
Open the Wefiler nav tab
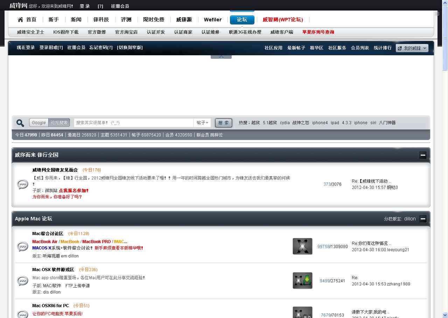pos(213,20)
